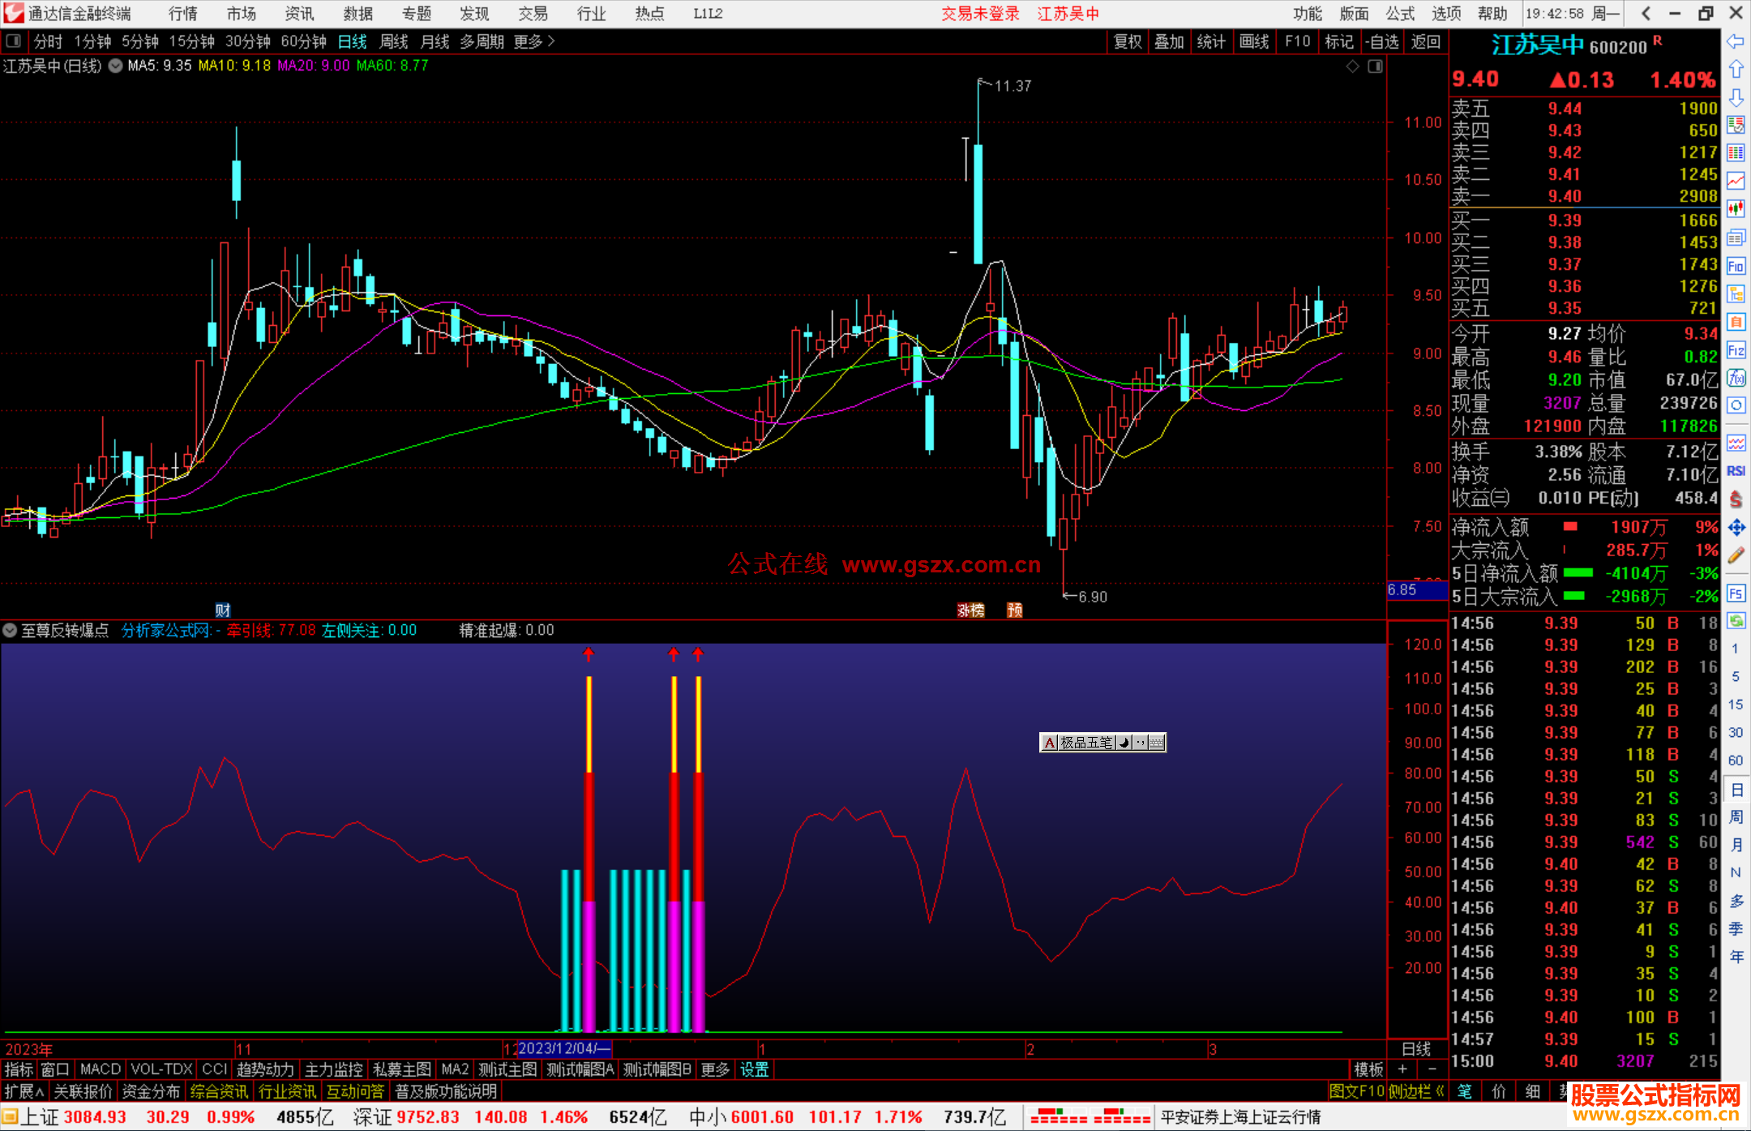This screenshot has width=1751, height=1131.
Task: Collapse the 侧边栏 sidebar chevron
Action: point(1439,1091)
